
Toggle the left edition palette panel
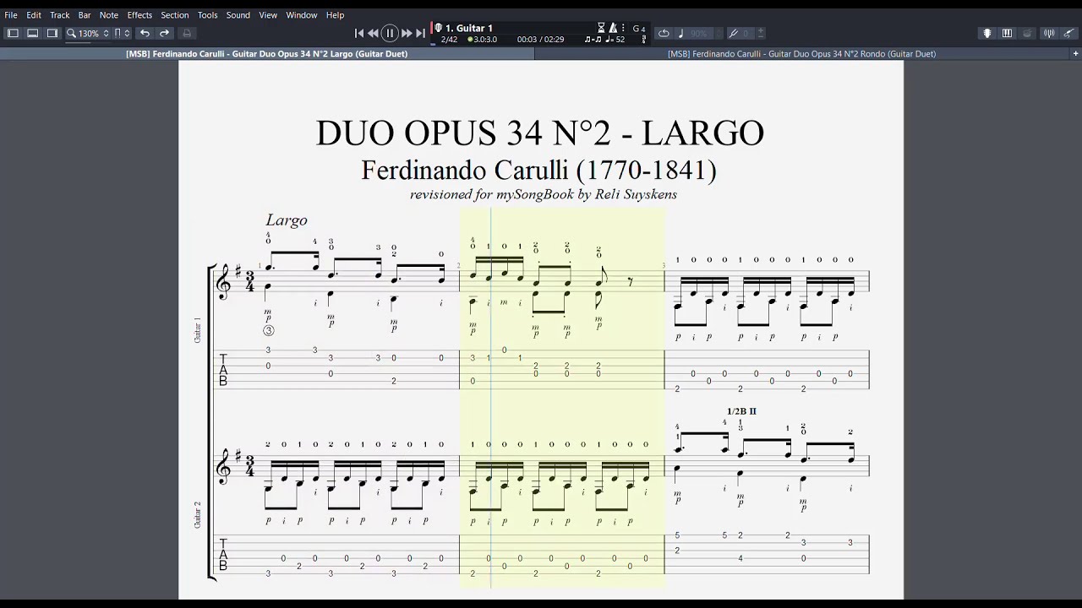(13, 33)
